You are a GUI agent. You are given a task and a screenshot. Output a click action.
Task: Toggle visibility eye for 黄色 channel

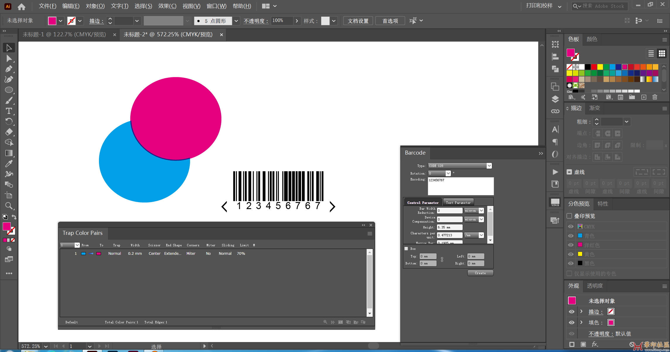(571, 254)
